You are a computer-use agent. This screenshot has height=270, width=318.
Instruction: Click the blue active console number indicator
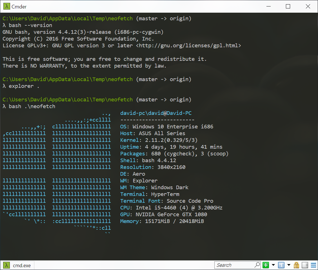pyautogui.click(x=281, y=265)
